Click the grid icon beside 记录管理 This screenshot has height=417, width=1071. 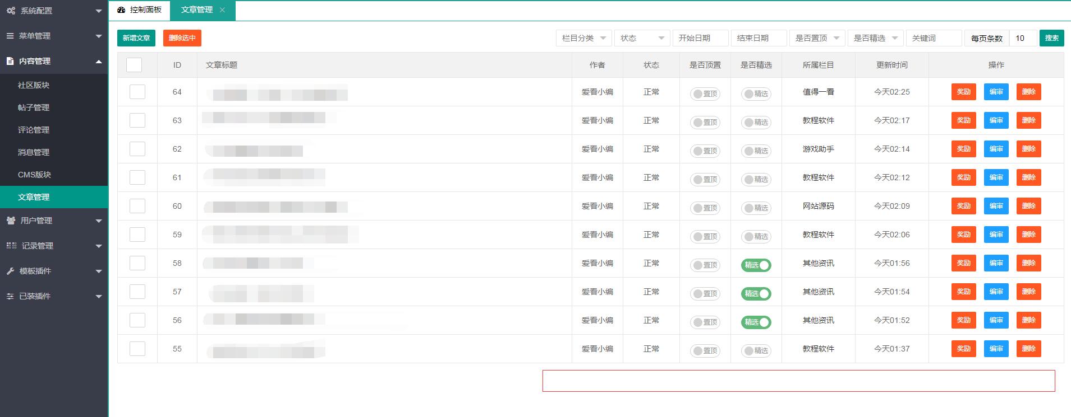pyautogui.click(x=11, y=246)
